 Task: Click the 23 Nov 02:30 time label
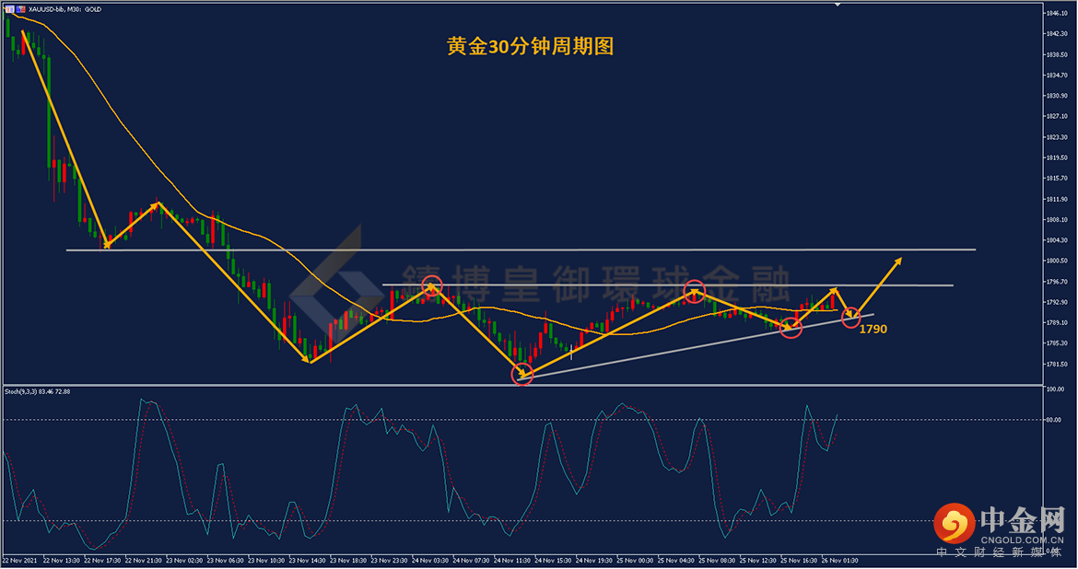point(184,561)
